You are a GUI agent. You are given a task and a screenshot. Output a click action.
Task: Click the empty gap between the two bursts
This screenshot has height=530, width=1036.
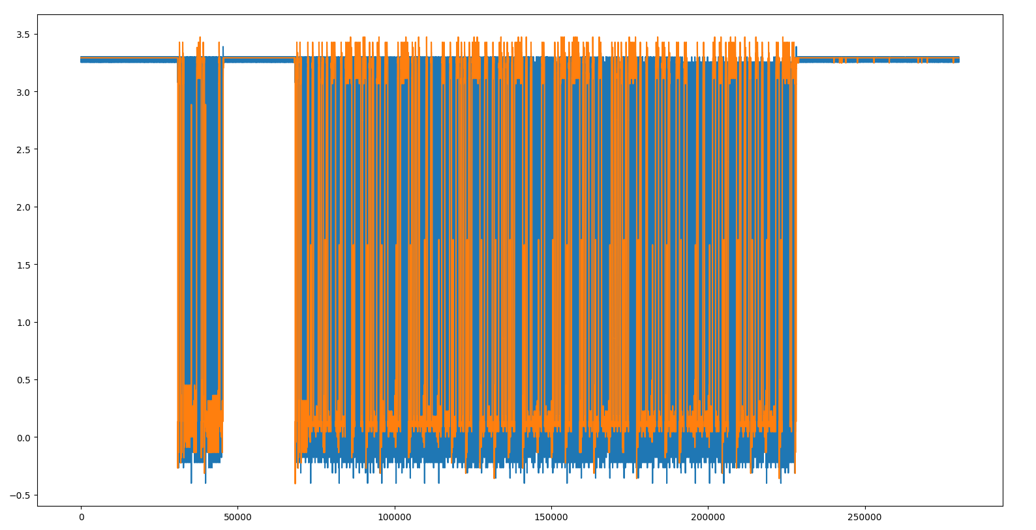tap(259, 261)
